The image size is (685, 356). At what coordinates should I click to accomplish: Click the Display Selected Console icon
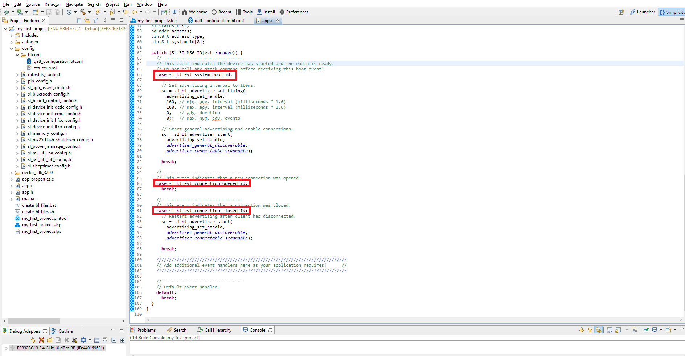[655, 330]
